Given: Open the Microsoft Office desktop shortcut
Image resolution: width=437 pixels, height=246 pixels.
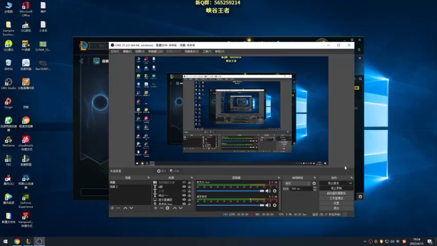Looking at the screenshot, I should (x=26, y=9).
